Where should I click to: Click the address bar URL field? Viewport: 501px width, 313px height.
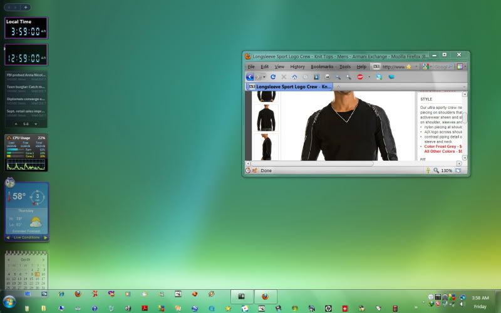pyautogui.click(x=393, y=67)
